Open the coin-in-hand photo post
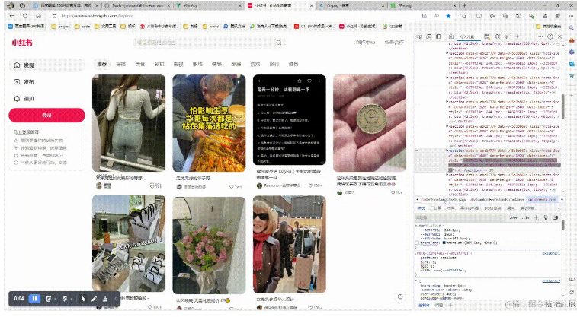This screenshot has height=317, width=577. pyautogui.click(x=370, y=123)
